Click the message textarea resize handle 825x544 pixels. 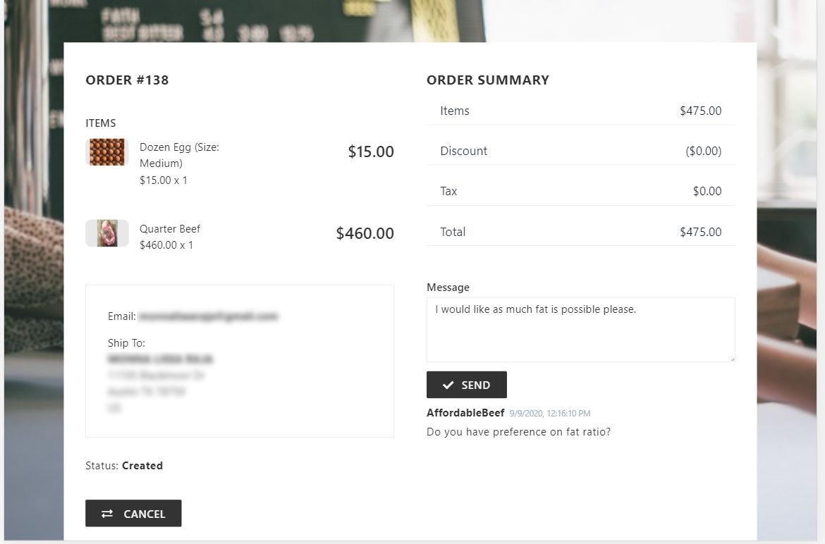pos(731,358)
